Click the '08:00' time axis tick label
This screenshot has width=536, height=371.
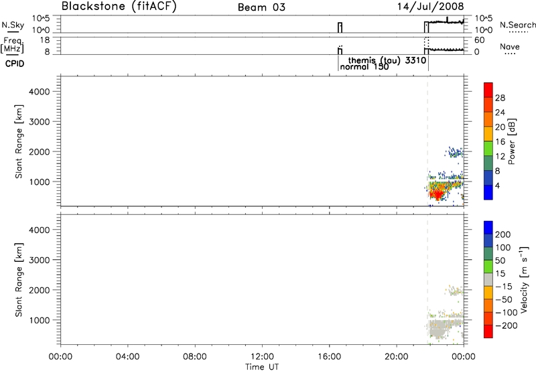pyautogui.click(x=195, y=357)
